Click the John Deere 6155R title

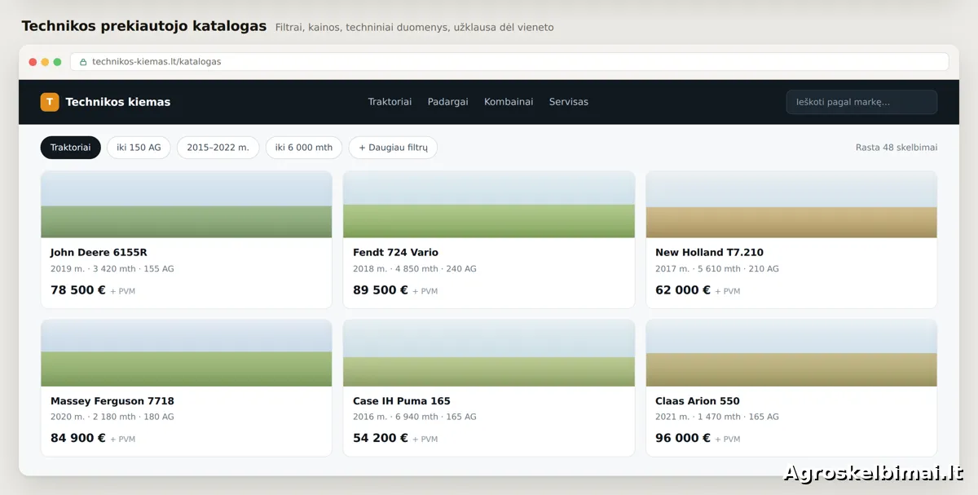(99, 253)
